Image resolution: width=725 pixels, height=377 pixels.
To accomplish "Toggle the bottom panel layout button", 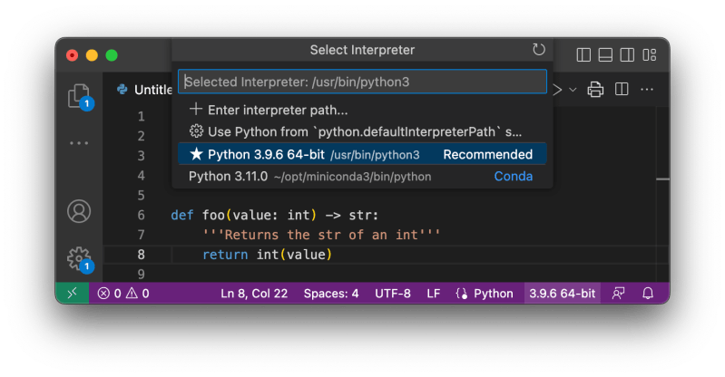I will (605, 55).
